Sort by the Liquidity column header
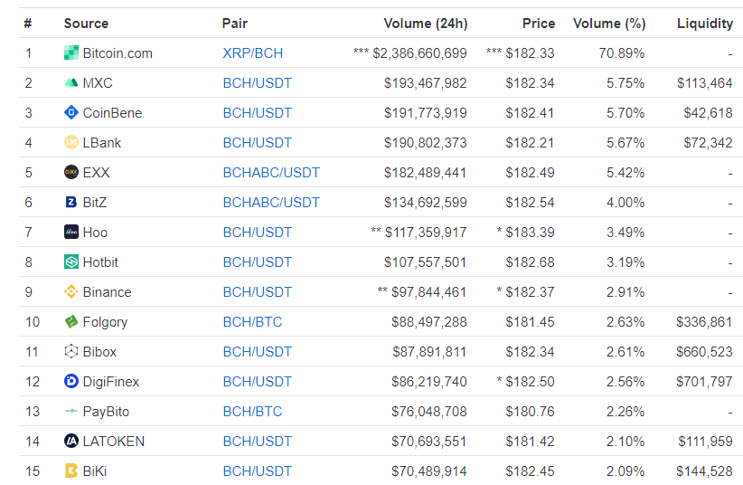 pyautogui.click(x=705, y=24)
